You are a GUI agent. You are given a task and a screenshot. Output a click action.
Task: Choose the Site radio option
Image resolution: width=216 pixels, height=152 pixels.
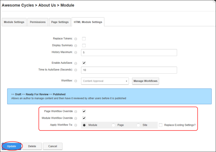coord(138,125)
